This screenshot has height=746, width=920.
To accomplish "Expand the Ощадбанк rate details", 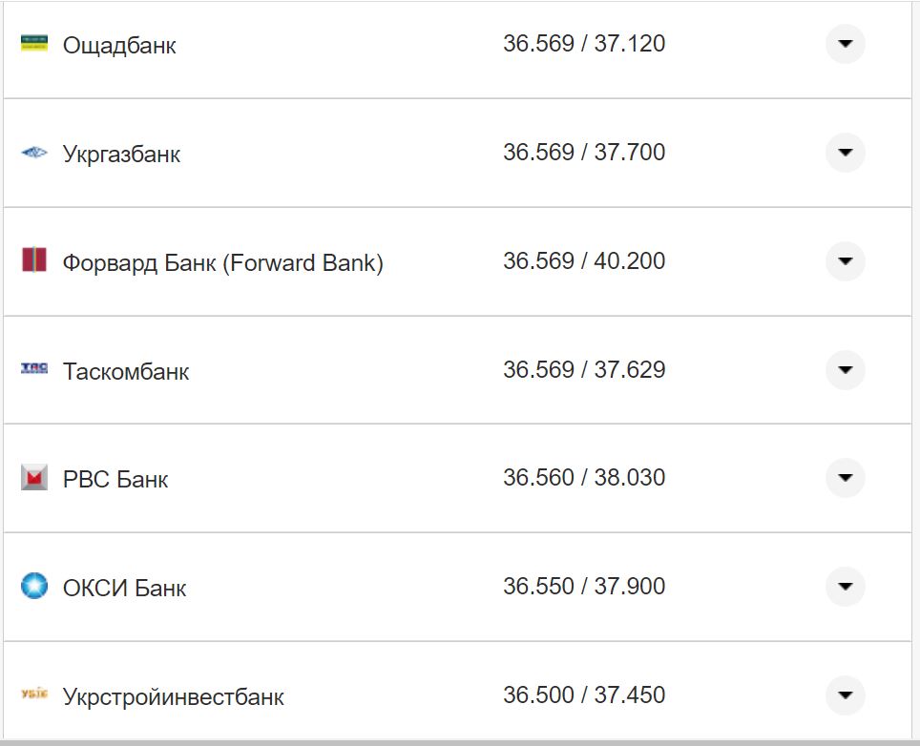I will point(845,43).
